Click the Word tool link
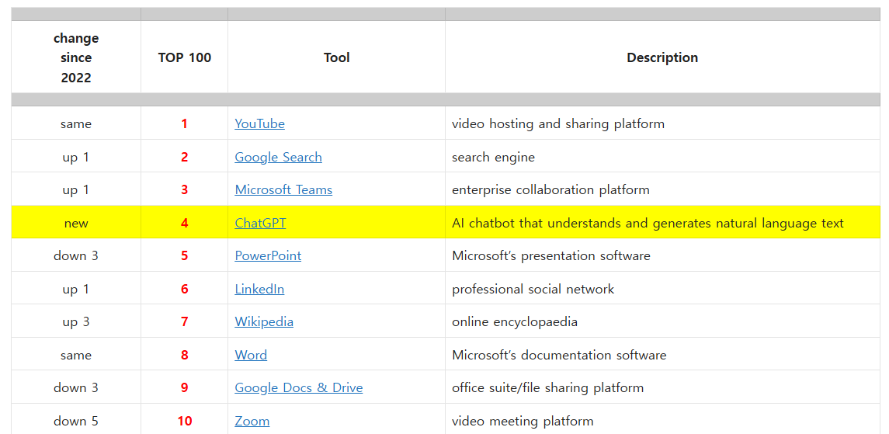This screenshot has height=434, width=889. pos(251,355)
